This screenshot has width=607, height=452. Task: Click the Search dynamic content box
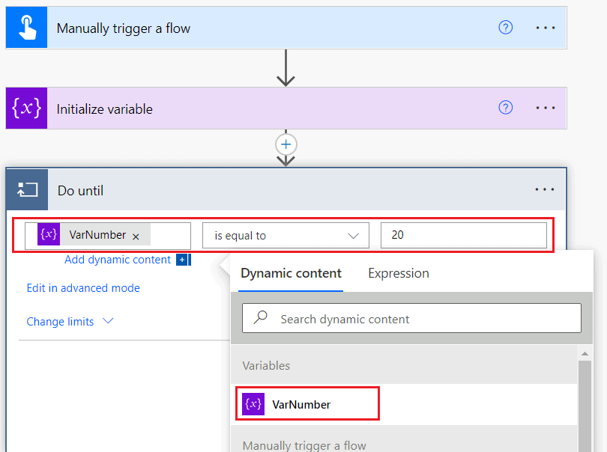(411, 319)
